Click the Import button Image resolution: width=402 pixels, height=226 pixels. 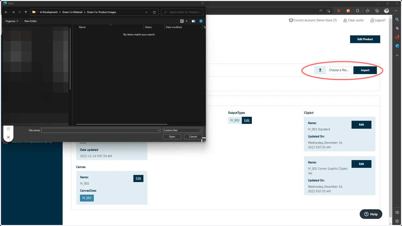coord(365,70)
